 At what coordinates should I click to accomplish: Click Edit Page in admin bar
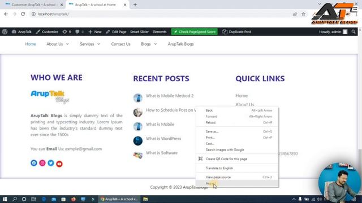click(116, 32)
